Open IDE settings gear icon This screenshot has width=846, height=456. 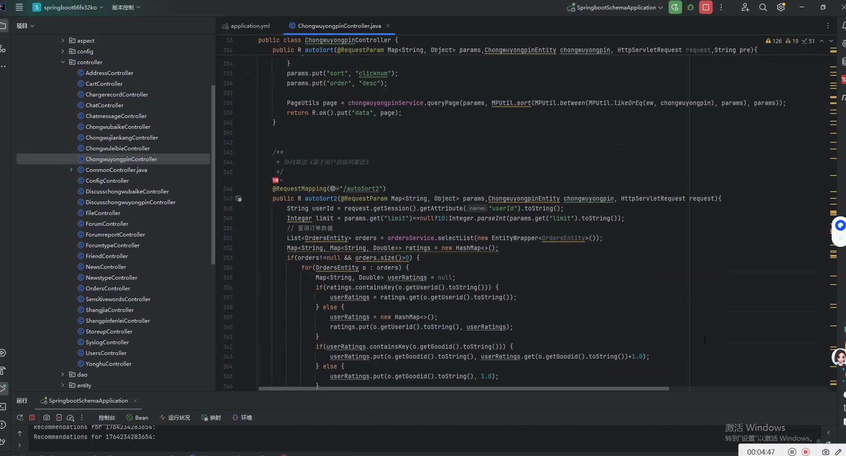pyautogui.click(x=781, y=7)
